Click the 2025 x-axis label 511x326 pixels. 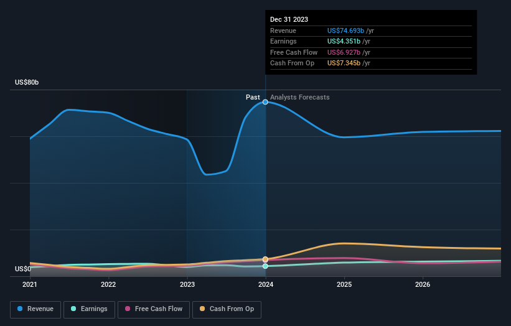(344, 285)
